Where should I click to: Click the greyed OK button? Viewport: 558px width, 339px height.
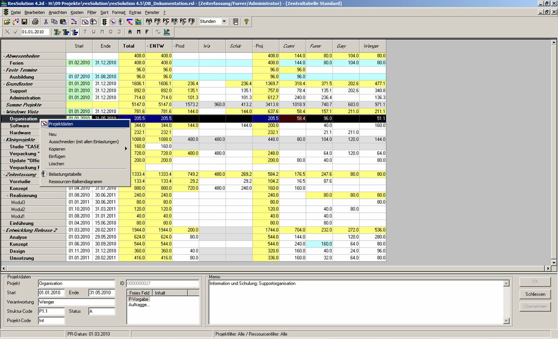(x=535, y=282)
